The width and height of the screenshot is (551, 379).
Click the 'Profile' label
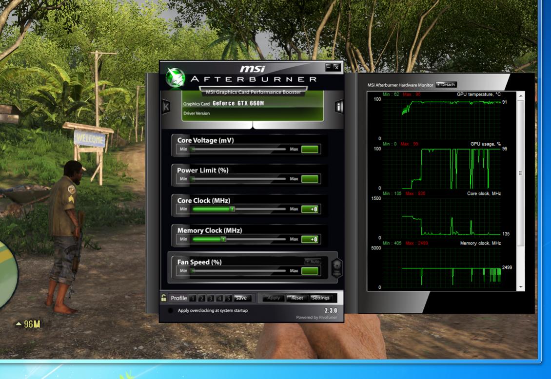pos(179,298)
